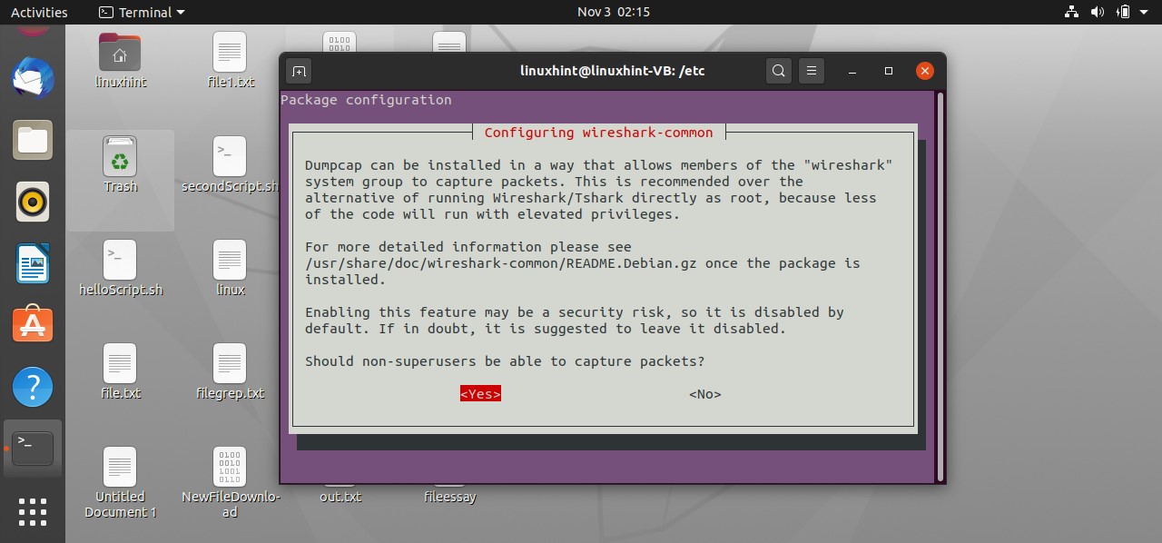
Task: Select file.txt on the desktop
Action: [120, 372]
